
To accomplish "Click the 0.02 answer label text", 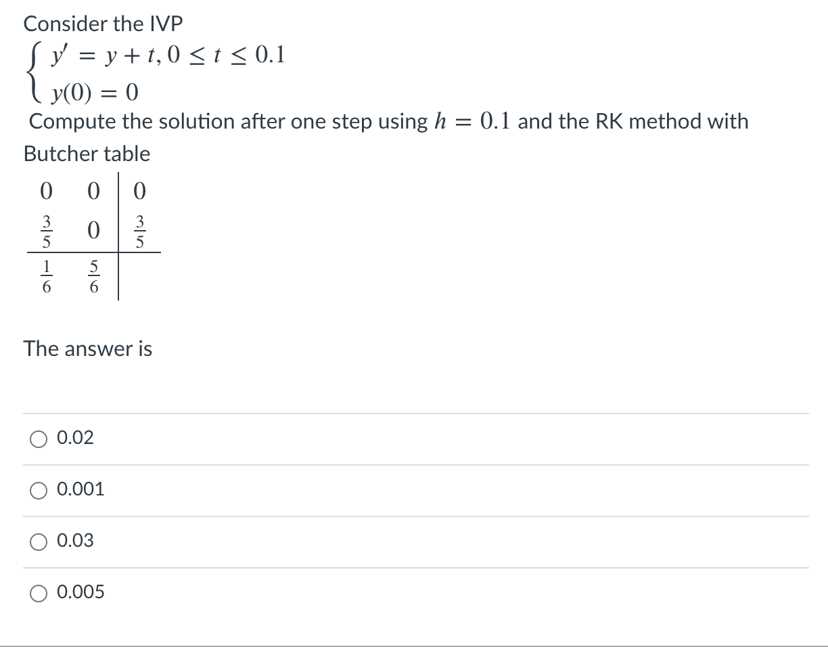I will tap(75, 439).
